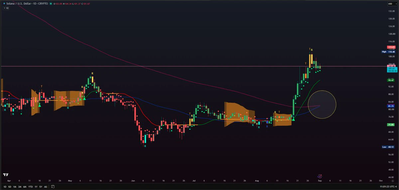Click the blue B marker in early August
This screenshot has height=190, width=399.
click(x=267, y=126)
